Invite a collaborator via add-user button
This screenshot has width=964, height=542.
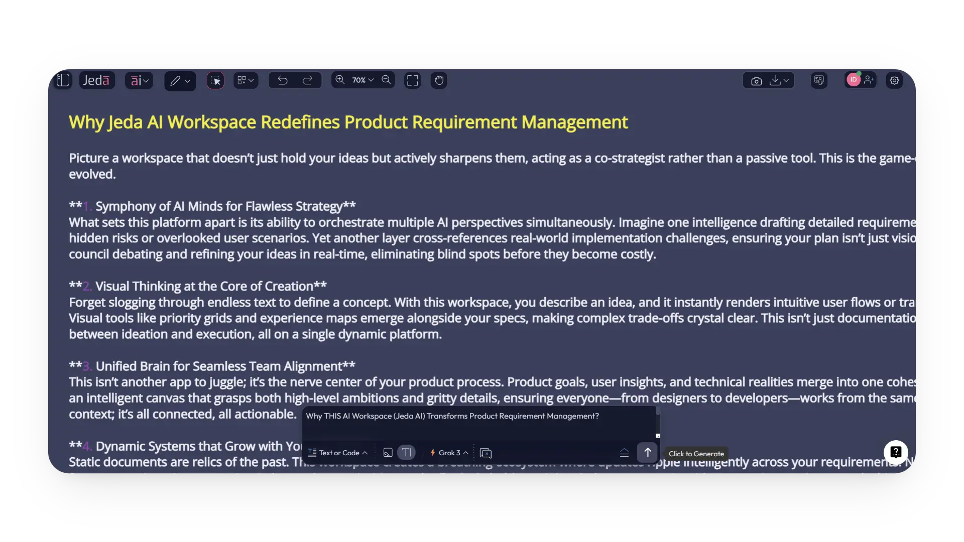click(x=870, y=79)
